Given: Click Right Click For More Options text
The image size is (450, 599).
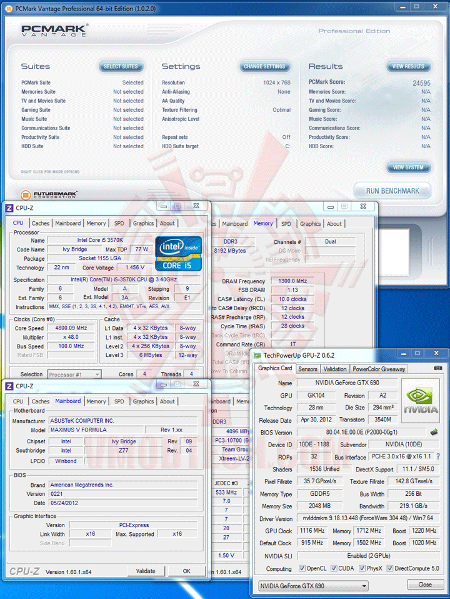Looking at the screenshot, I should tap(51, 172).
